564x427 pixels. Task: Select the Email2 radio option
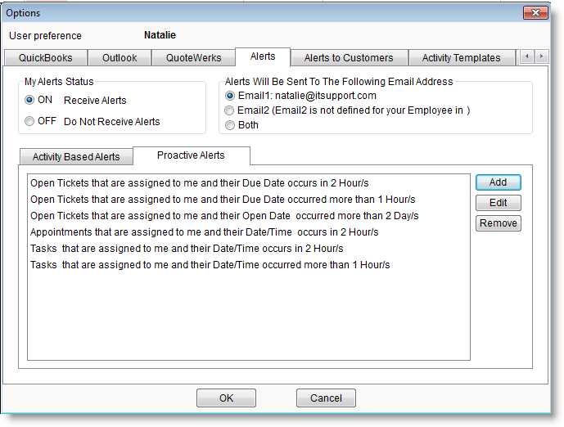coord(230,110)
